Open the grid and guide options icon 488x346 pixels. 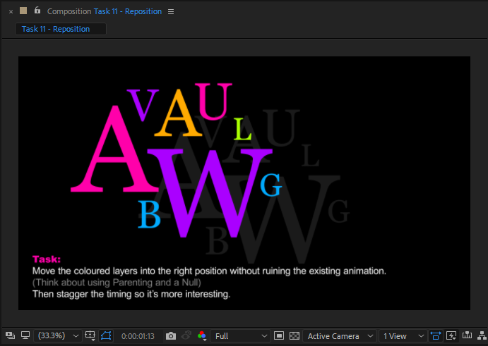click(x=90, y=335)
